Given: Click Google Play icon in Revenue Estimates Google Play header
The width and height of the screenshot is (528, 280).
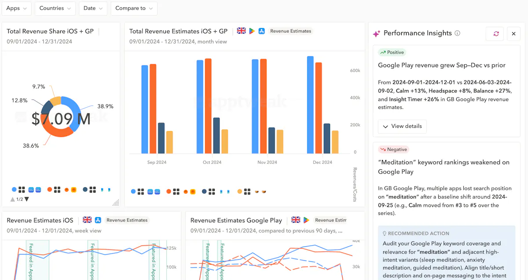Looking at the screenshot, I should pos(306,220).
